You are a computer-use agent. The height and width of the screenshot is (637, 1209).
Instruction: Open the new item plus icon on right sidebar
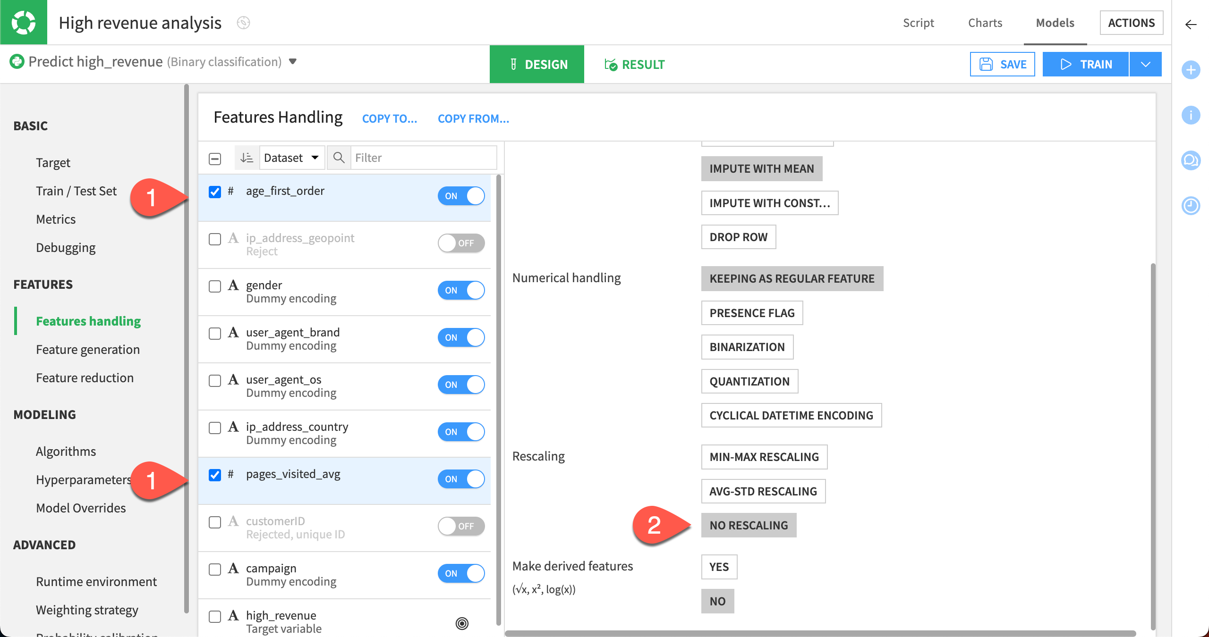click(1191, 70)
